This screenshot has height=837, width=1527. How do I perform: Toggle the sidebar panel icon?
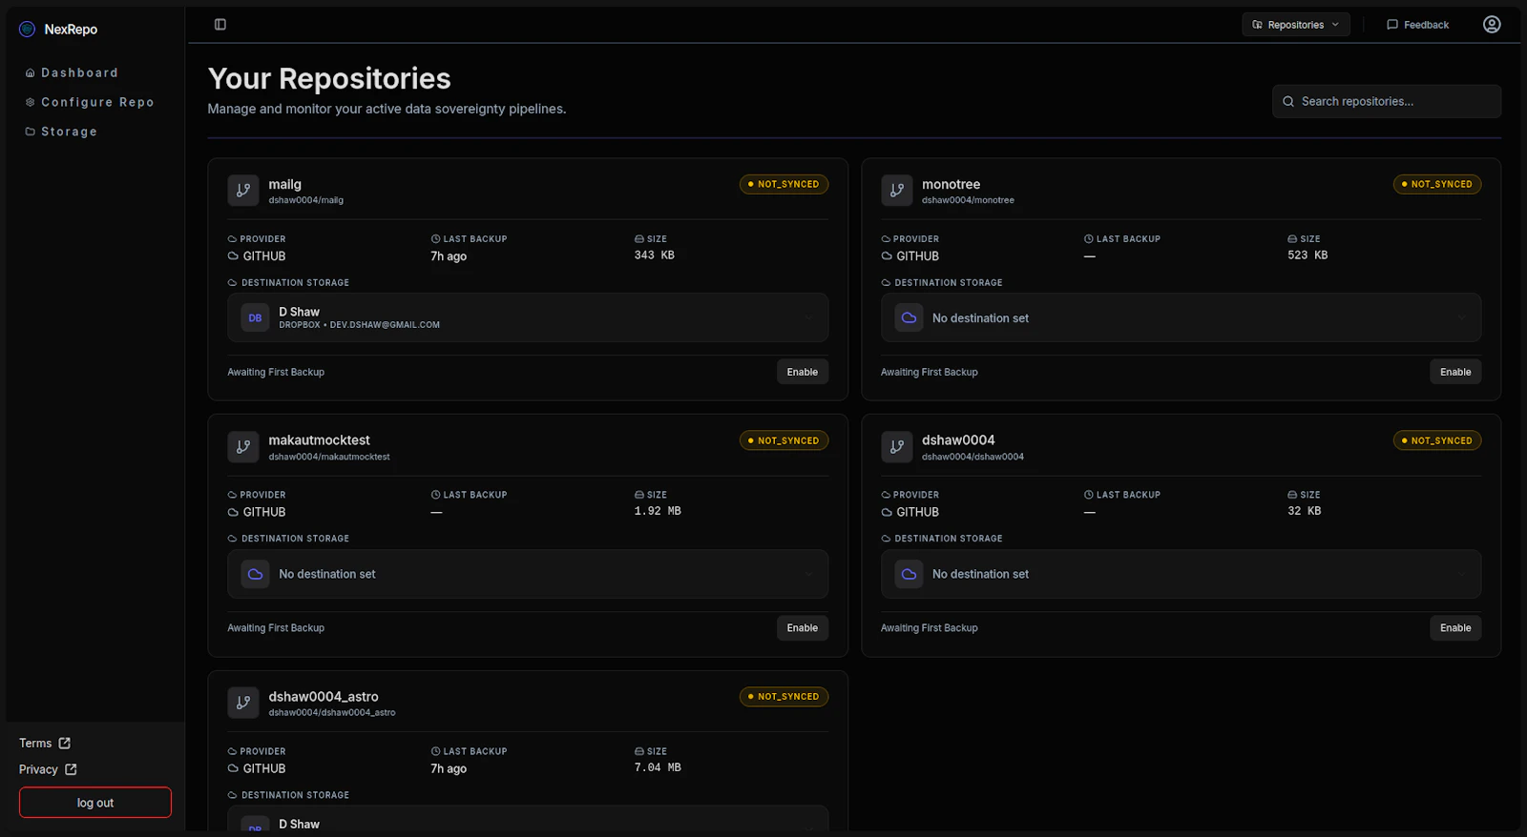coord(220,25)
